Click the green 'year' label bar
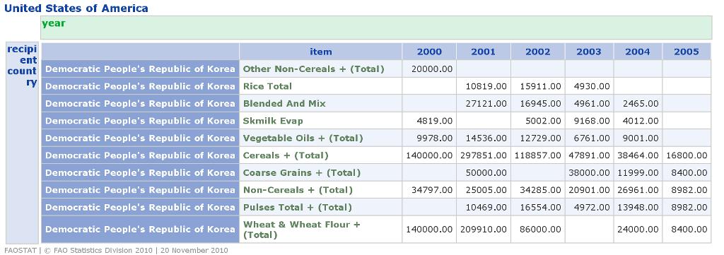Viewport: 724px width, 255px height. point(376,28)
